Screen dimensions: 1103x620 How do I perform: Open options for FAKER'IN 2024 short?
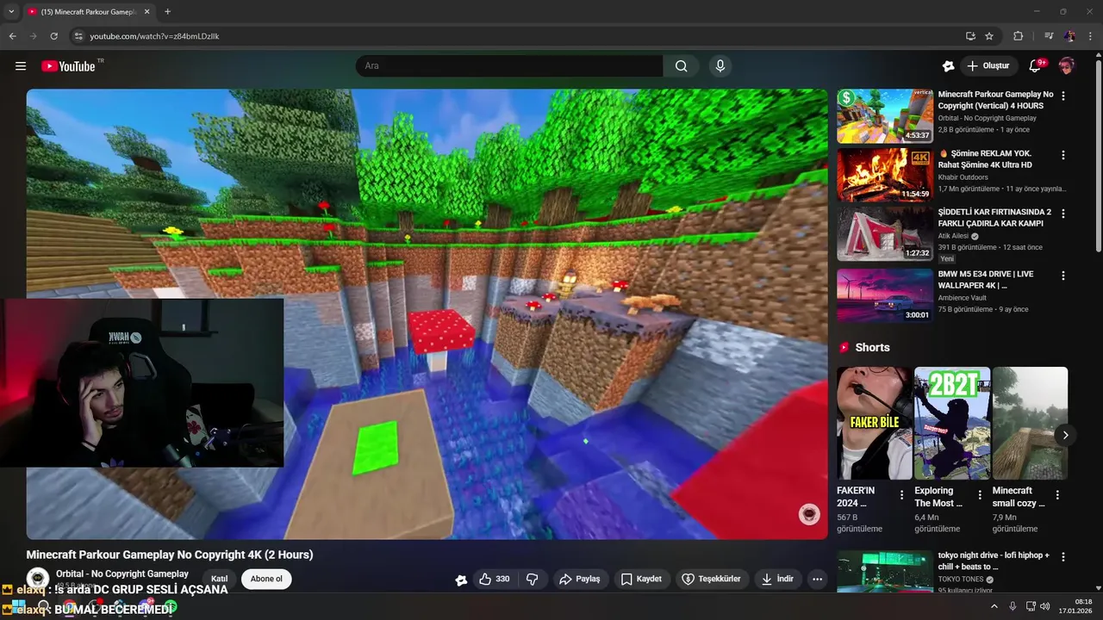[902, 495]
